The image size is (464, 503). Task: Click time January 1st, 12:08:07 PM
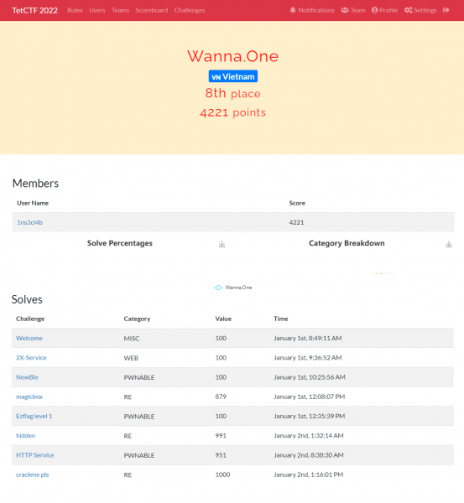pos(310,397)
